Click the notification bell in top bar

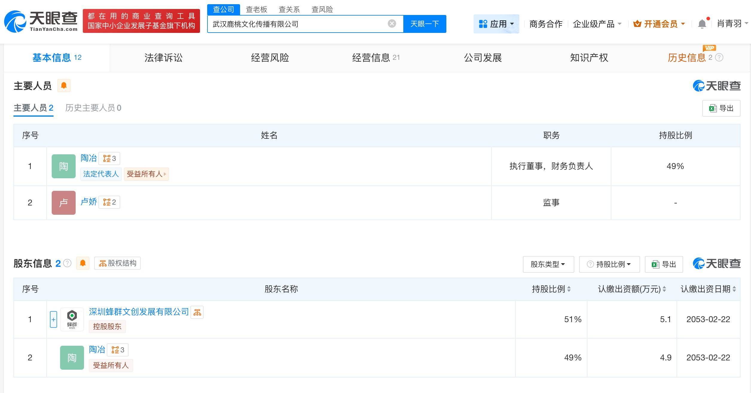tap(702, 24)
